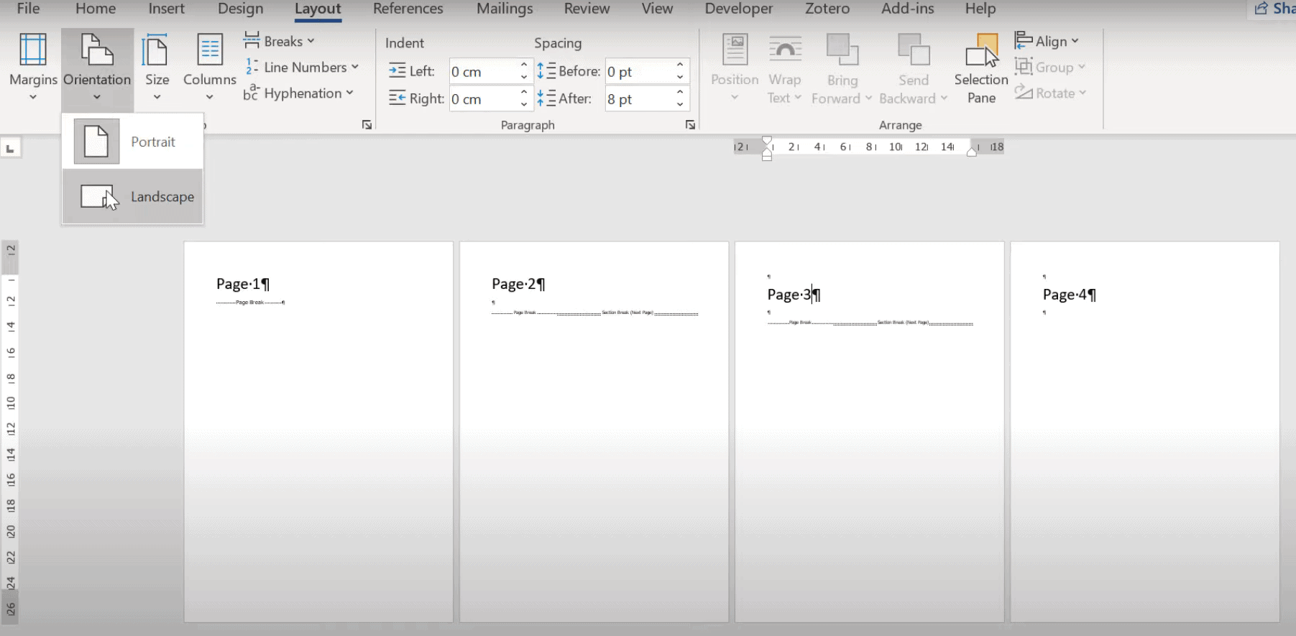1296x636 pixels.
Task: Open the Line Numbers dropdown
Action: pos(302,67)
